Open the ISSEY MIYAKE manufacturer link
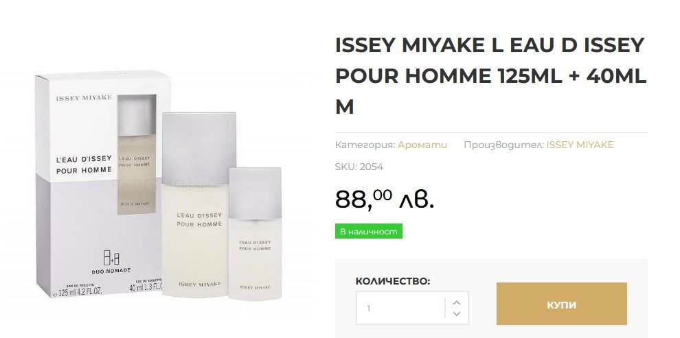 (x=580, y=145)
